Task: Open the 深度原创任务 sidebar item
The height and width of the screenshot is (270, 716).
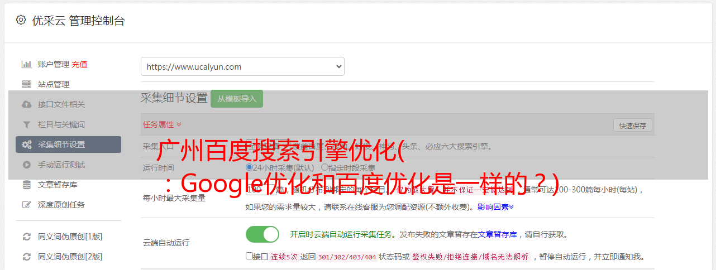Action: (61, 205)
